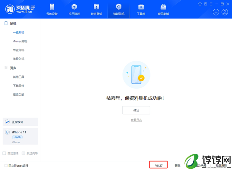Click the 更多 section list icon
This screenshot has width=232, height=169.
(6, 68)
